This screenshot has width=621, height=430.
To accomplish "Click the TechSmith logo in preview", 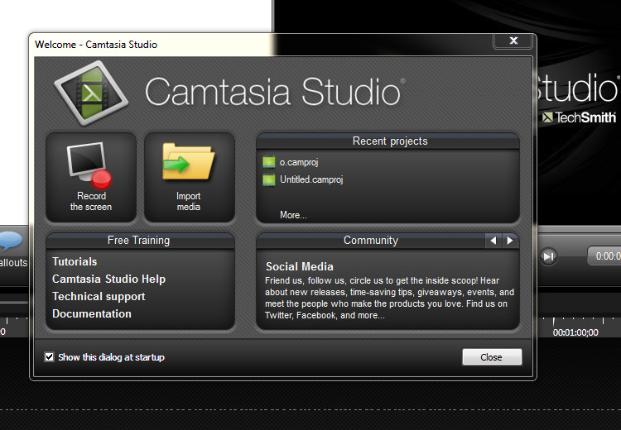I will [x=579, y=117].
